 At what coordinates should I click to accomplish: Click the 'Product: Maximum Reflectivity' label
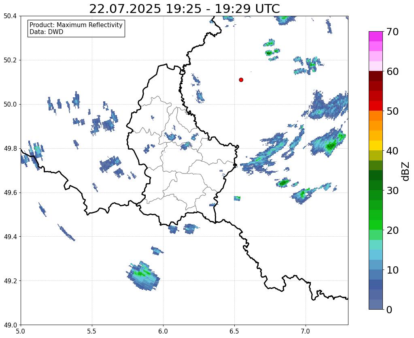(x=76, y=25)
